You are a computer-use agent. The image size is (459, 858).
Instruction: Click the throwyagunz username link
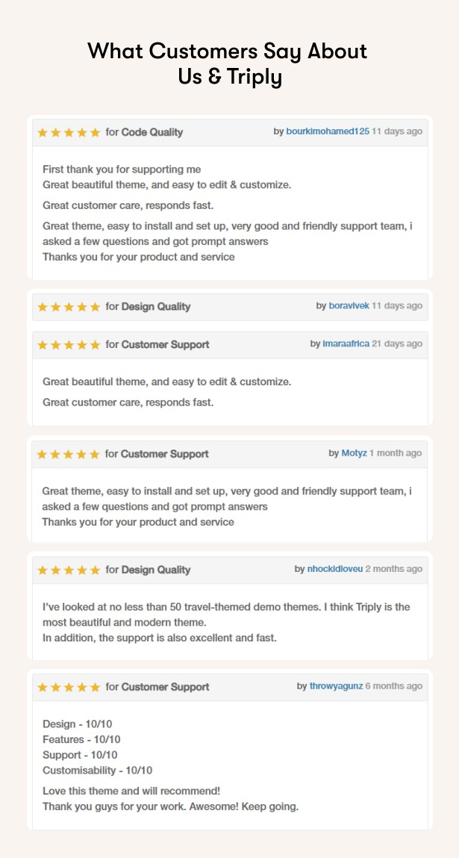tap(337, 686)
